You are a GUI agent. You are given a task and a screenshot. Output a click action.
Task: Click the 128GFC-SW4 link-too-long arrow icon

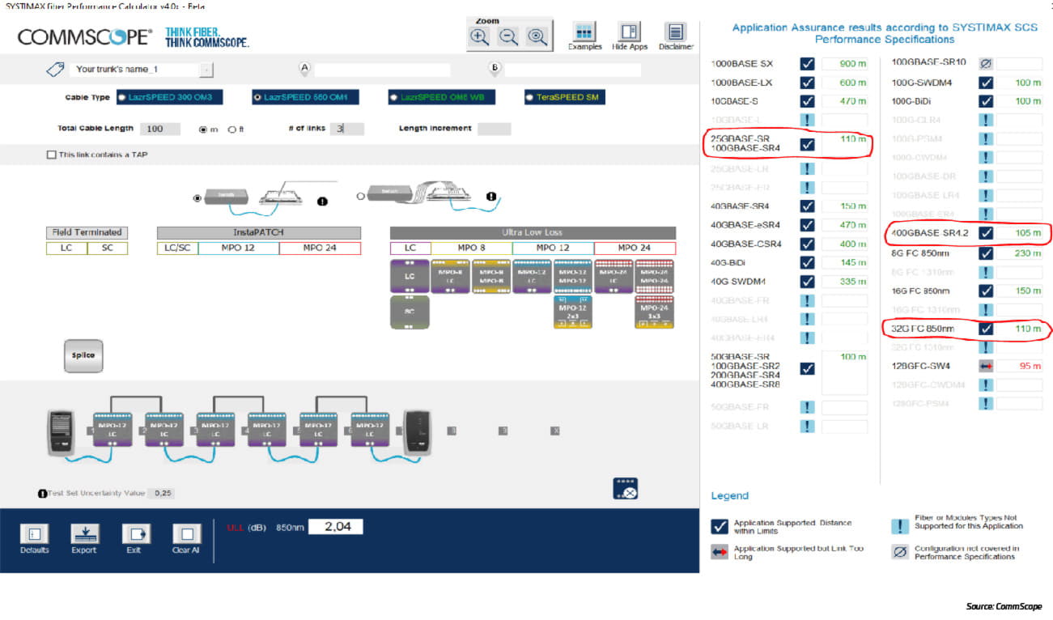point(986,366)
